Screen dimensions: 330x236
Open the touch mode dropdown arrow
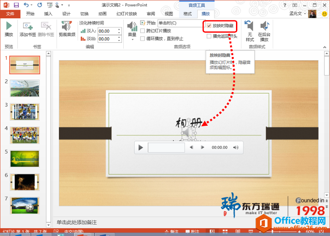62,5
